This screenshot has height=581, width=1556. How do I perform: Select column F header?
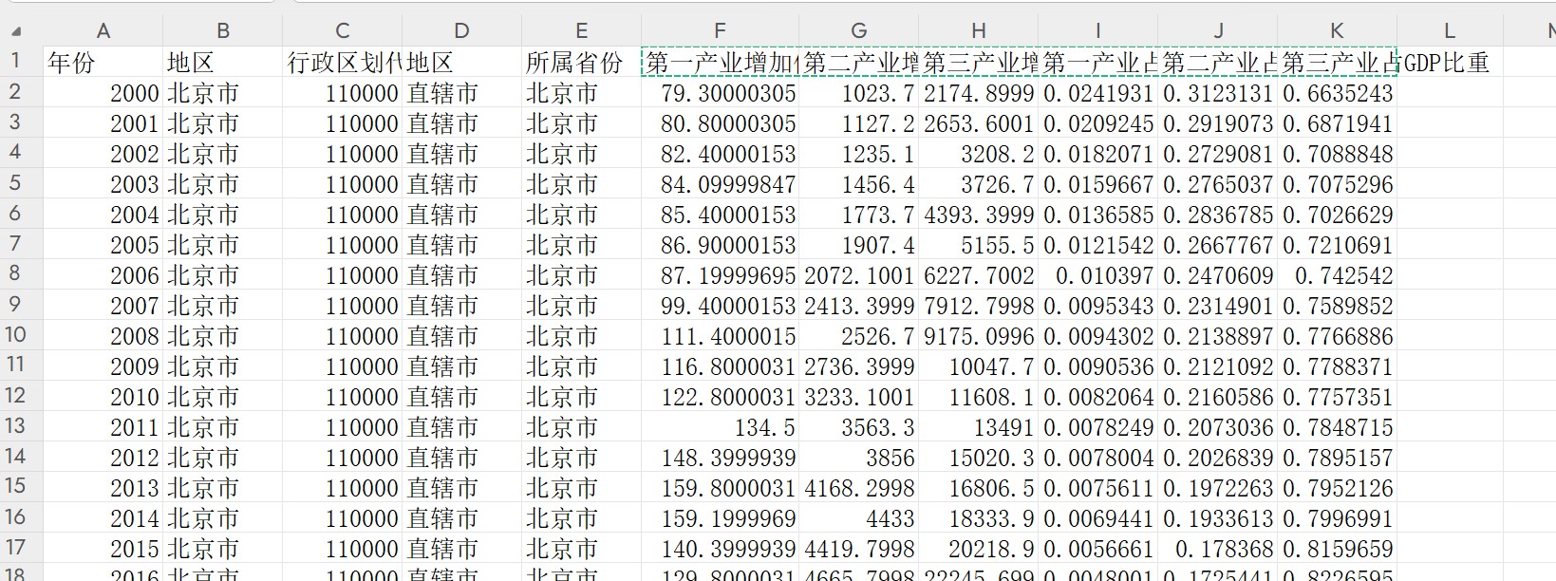pos(720,31)
